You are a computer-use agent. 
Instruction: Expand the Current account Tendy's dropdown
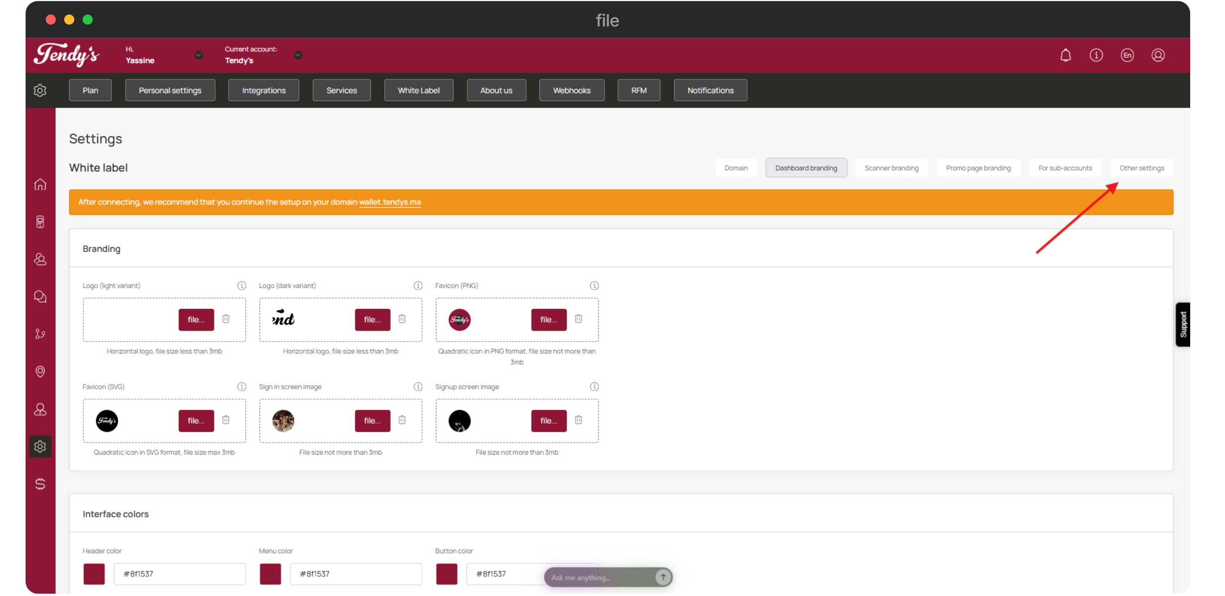298,55
